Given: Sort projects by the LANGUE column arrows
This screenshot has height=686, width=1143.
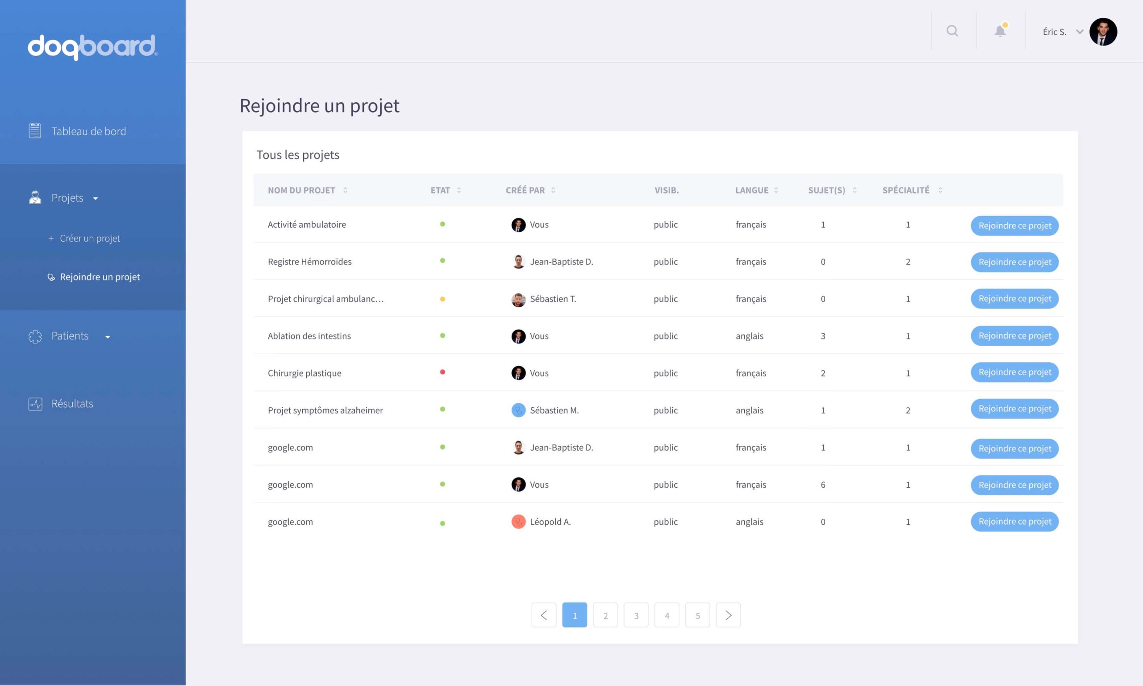Looking at the screenshot, I should 776,190.
